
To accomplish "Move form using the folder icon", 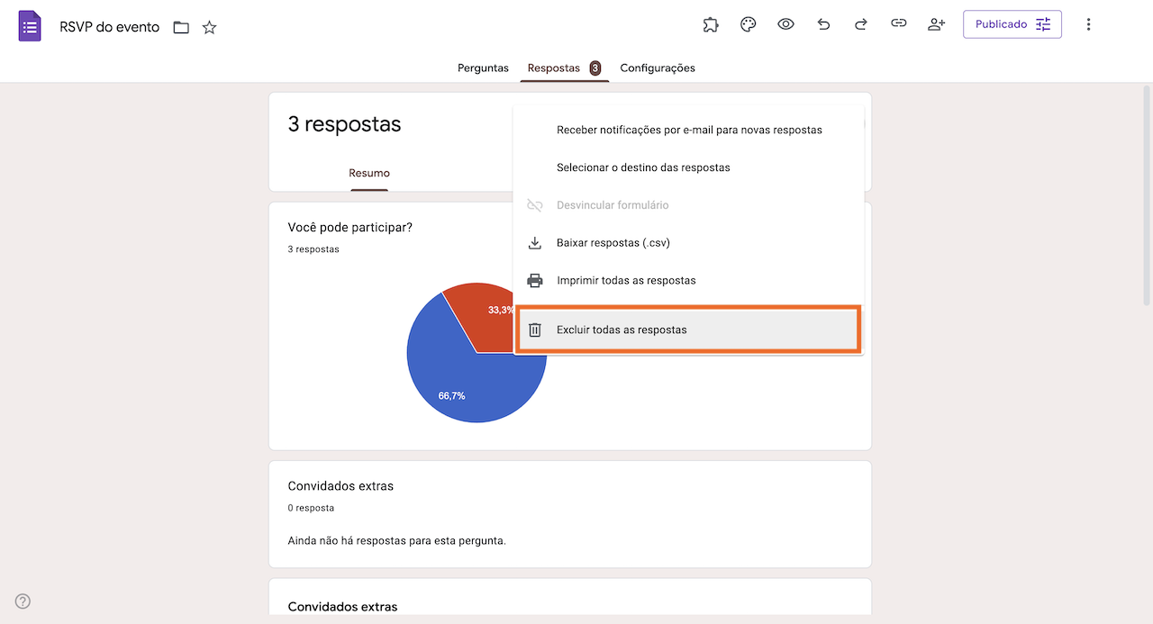I will pos(181,27).
